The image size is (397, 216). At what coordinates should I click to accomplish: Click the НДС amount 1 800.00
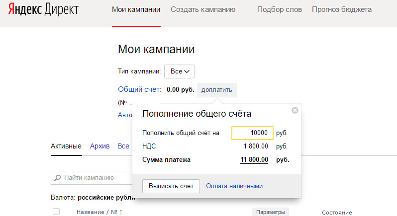coord(256,146)
